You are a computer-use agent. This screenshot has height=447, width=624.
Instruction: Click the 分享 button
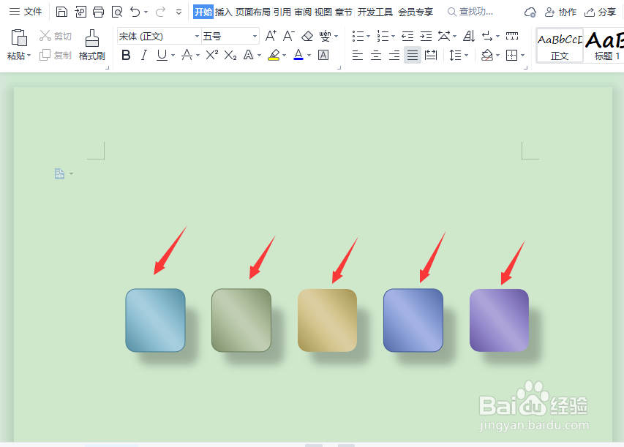(600, 12)
